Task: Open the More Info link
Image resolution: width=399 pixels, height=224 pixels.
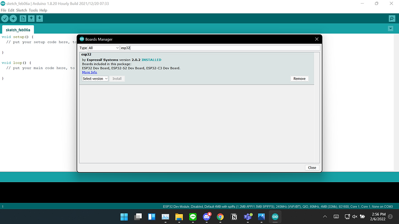Action: tap(90, 72)
